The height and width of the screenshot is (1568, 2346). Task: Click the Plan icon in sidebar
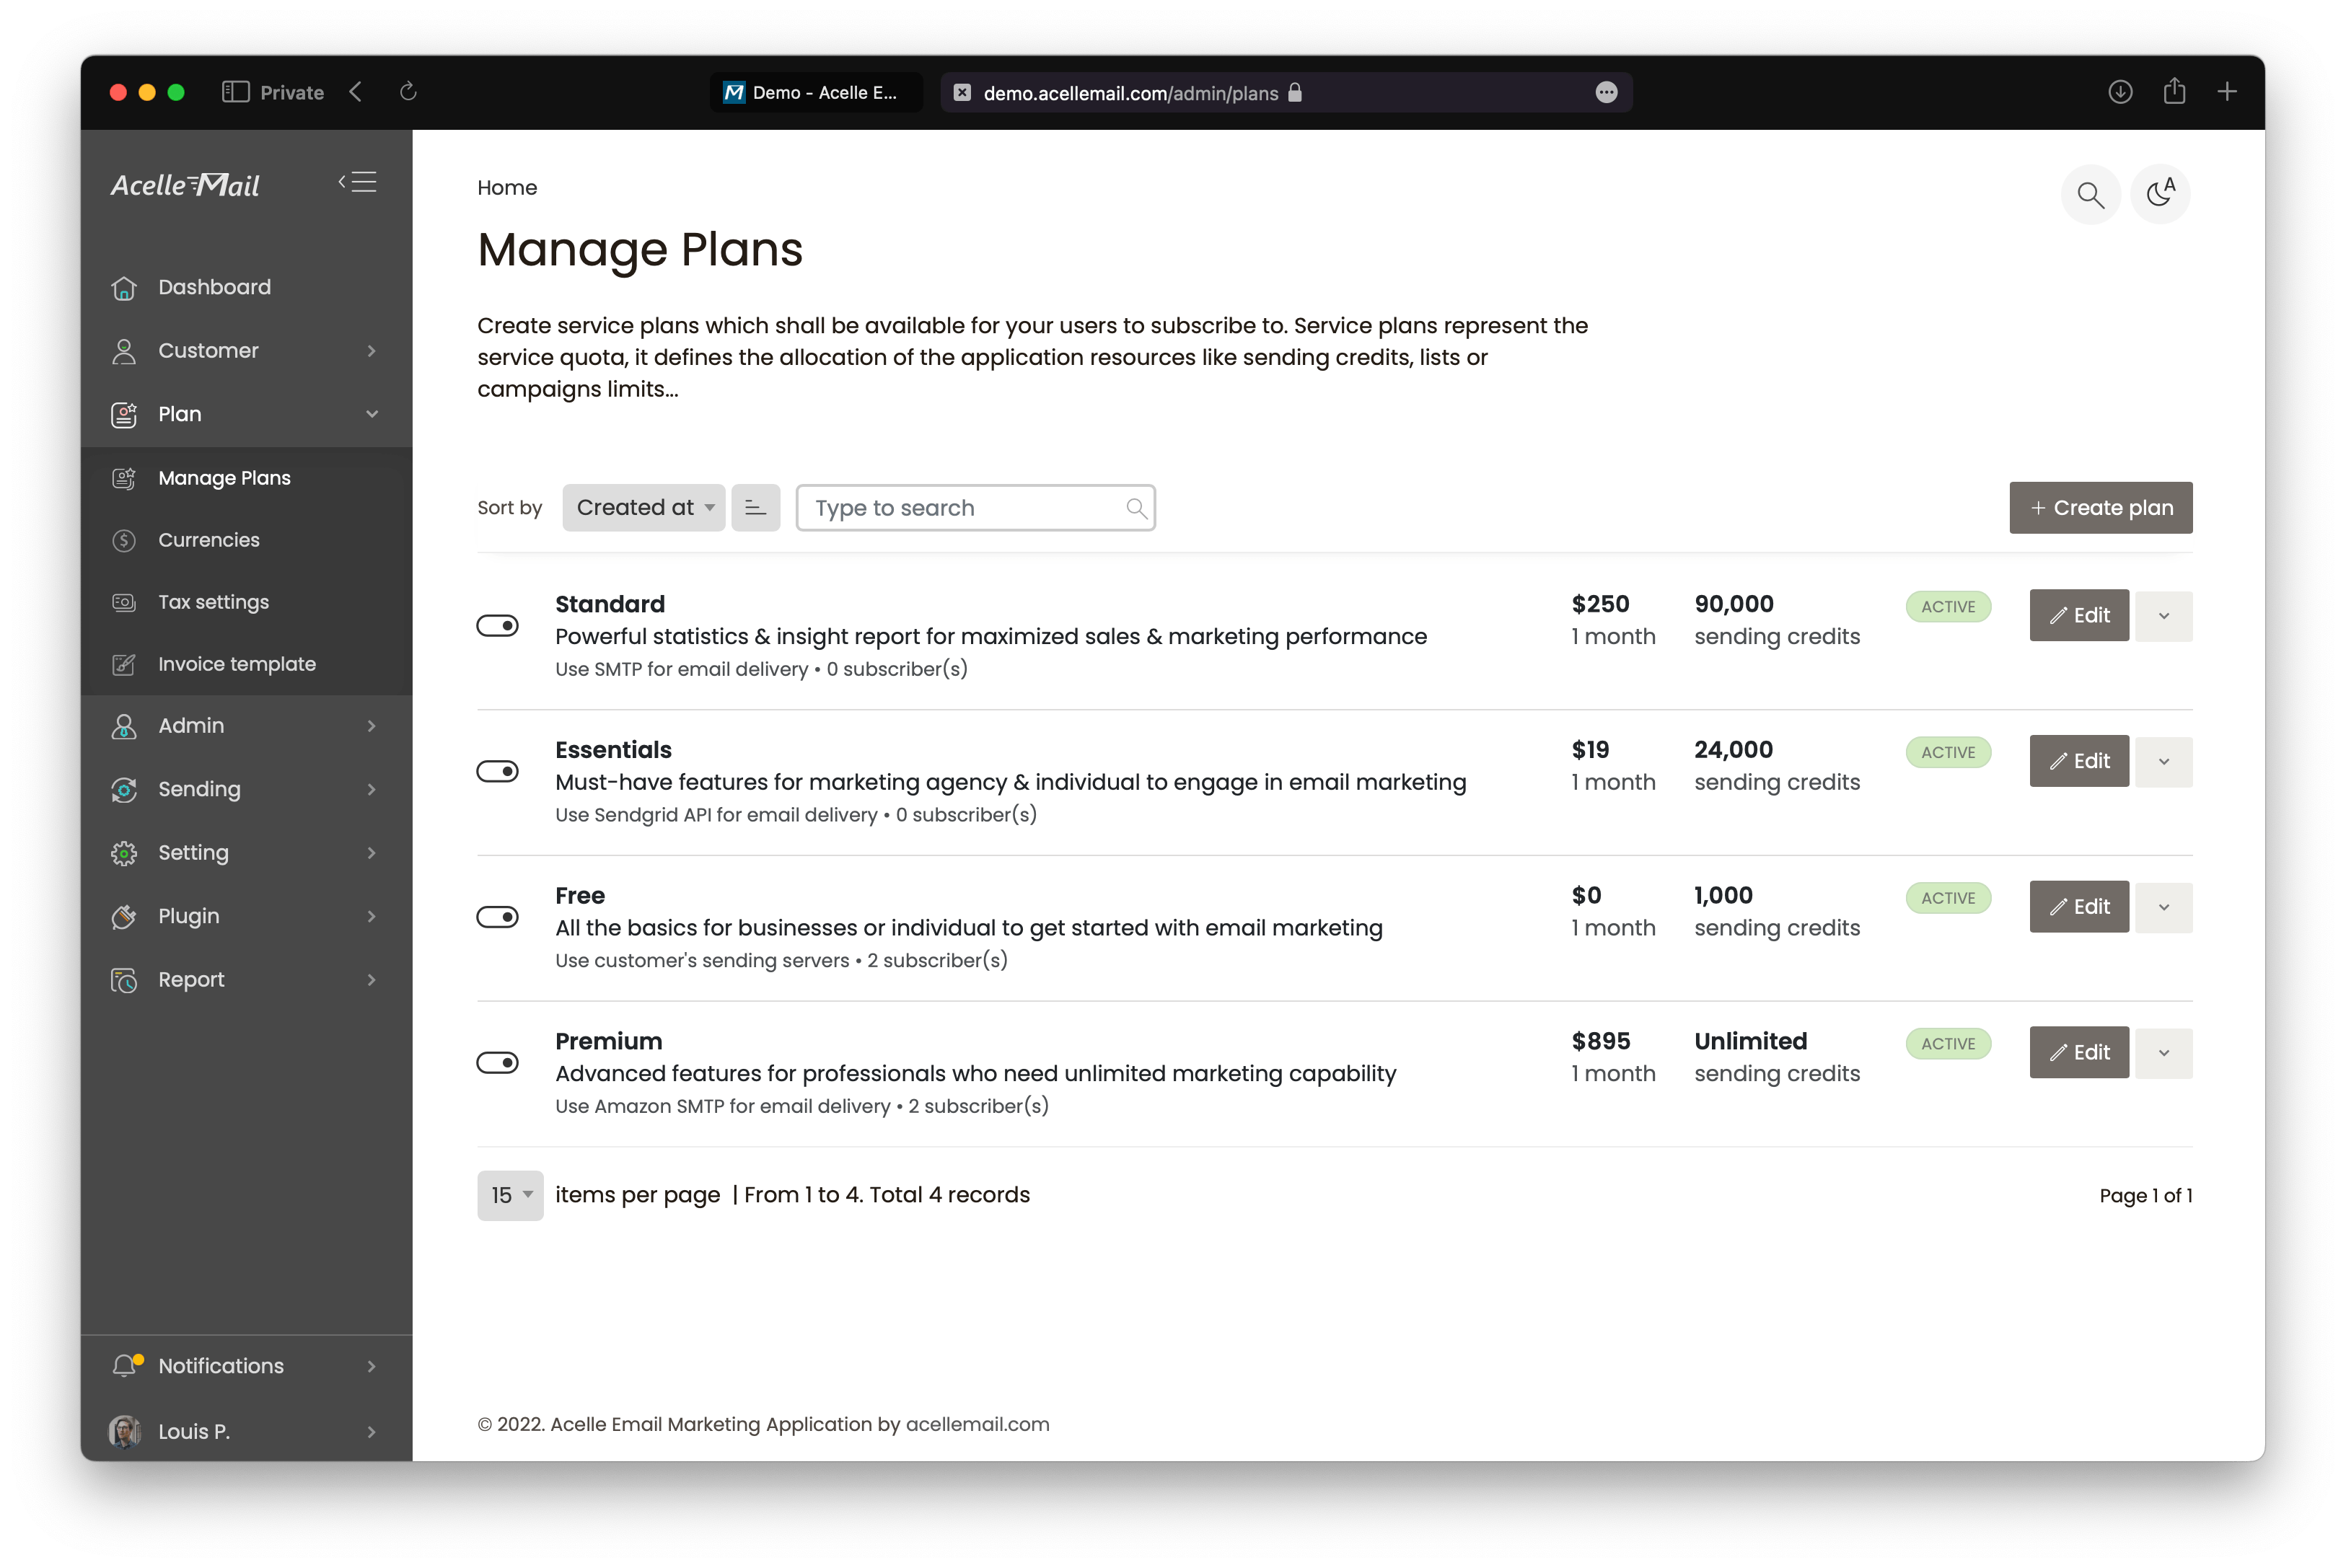(124, 413)
